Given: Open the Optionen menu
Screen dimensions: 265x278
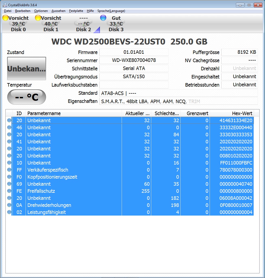Looking at the screenshot, I should coord(41,11).
